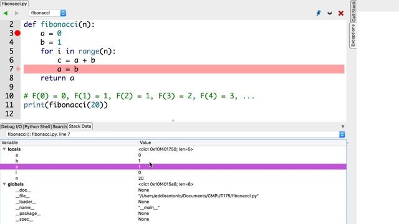Select highlighted variable c row

[x=173, y=167]
